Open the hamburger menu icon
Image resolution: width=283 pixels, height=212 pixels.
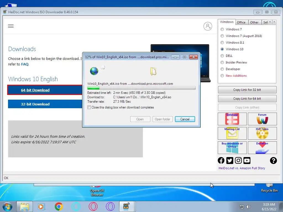11,26
